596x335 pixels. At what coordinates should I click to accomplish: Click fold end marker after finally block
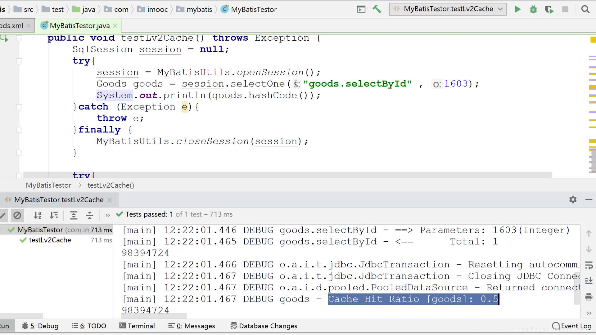click(x=19, y=153)
